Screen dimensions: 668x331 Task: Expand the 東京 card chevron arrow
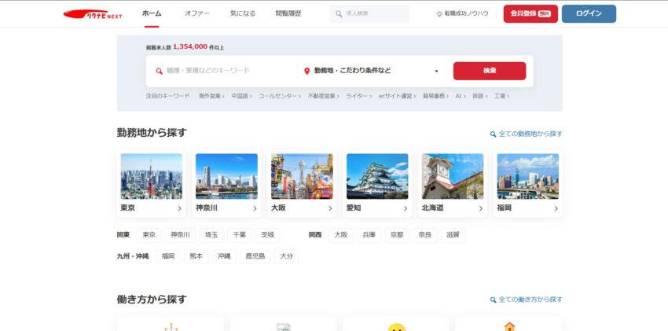click(179, 208)
